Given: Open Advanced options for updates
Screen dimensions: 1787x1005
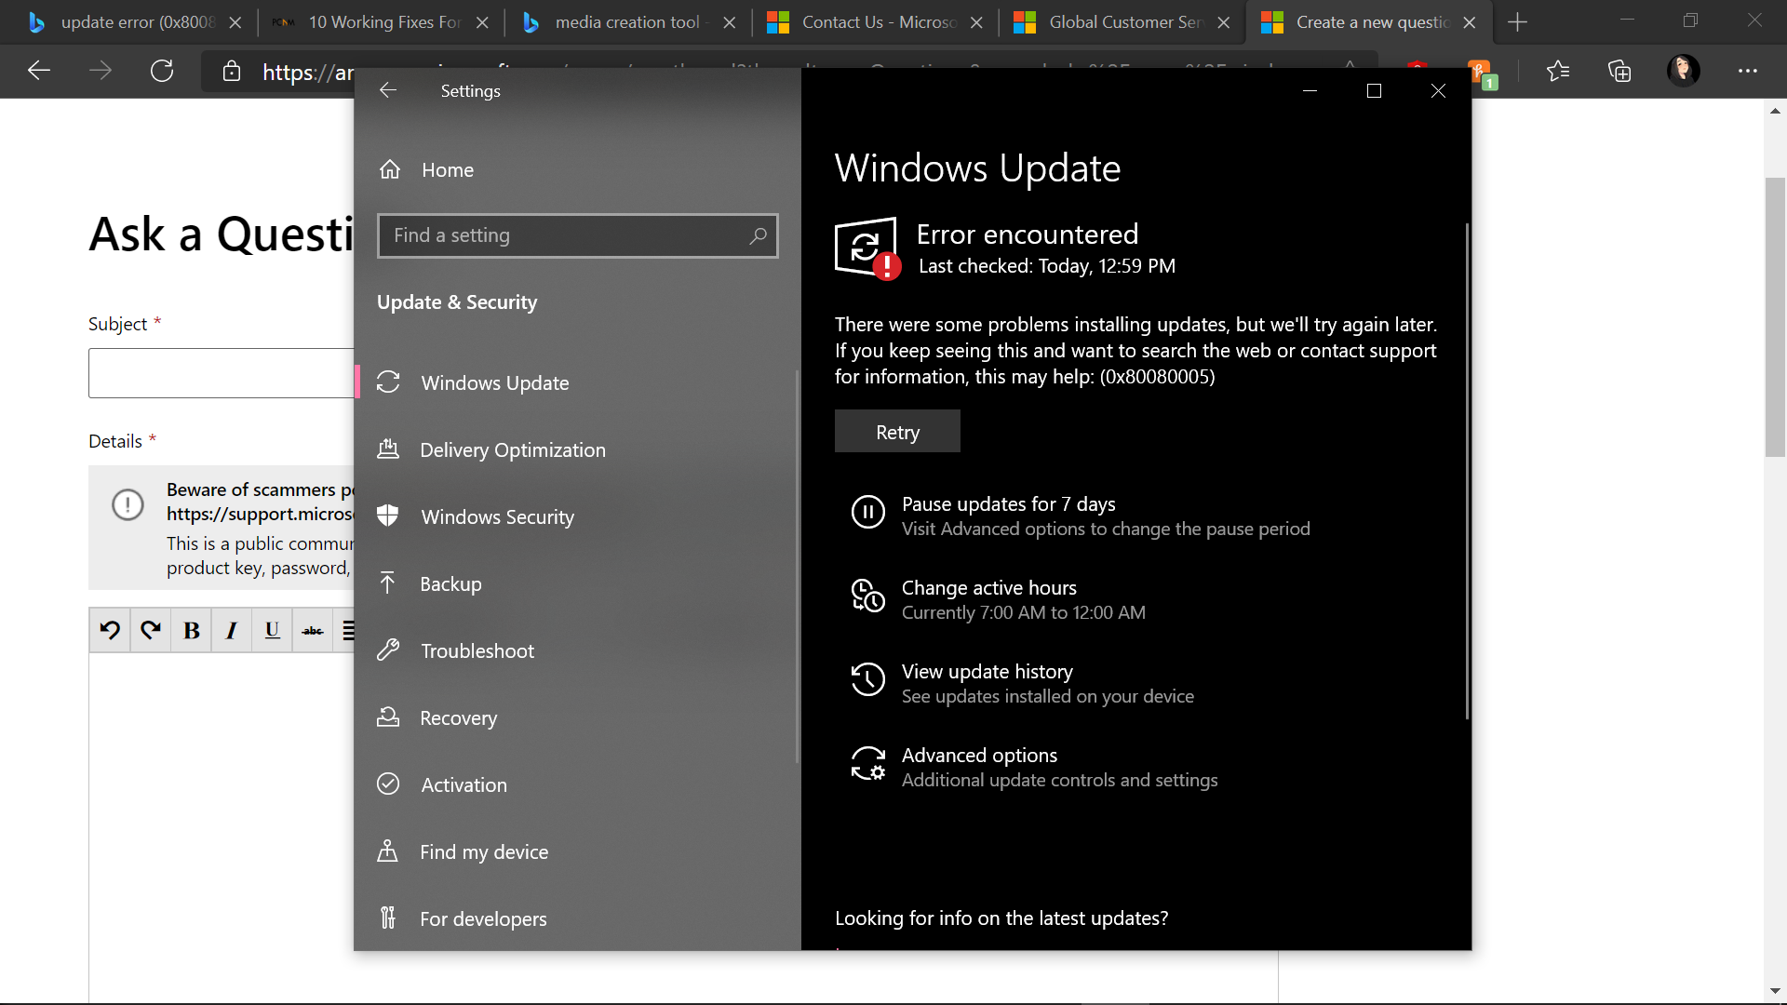Looking at the screenshot, I should [x=979, y=755].
